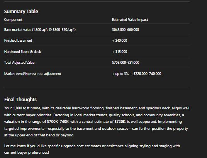Click the Summary Table heading
The height and width of the screenshot is (158, 207).
21,12
